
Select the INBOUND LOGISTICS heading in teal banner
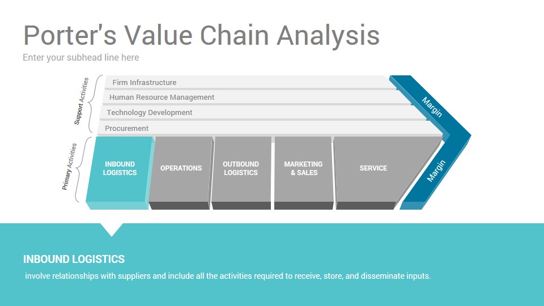[x=74, y=259]
